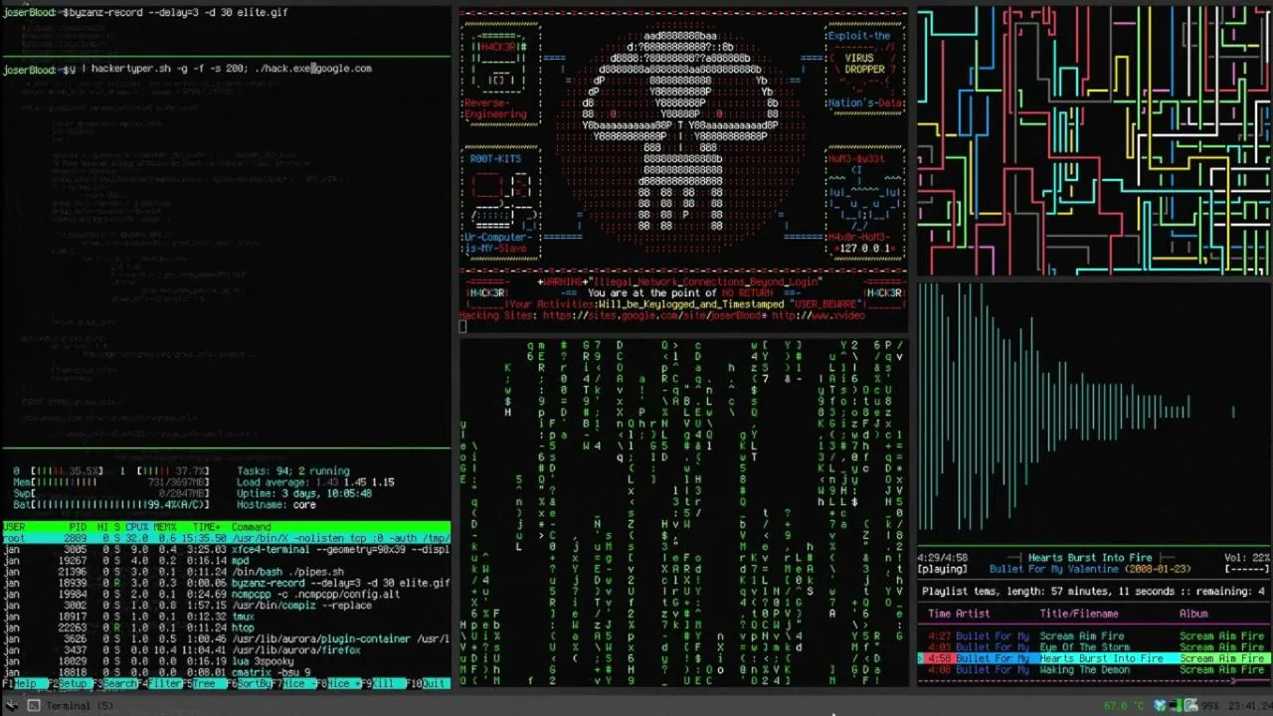Open the network manager tray icon

tap(1176, 706)
